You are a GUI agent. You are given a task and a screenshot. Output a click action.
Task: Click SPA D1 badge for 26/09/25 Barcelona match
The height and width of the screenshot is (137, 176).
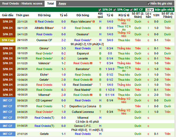(x=7, y=69)
